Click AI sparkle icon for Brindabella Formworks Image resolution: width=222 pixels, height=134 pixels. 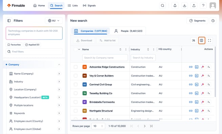pos(203,102)
